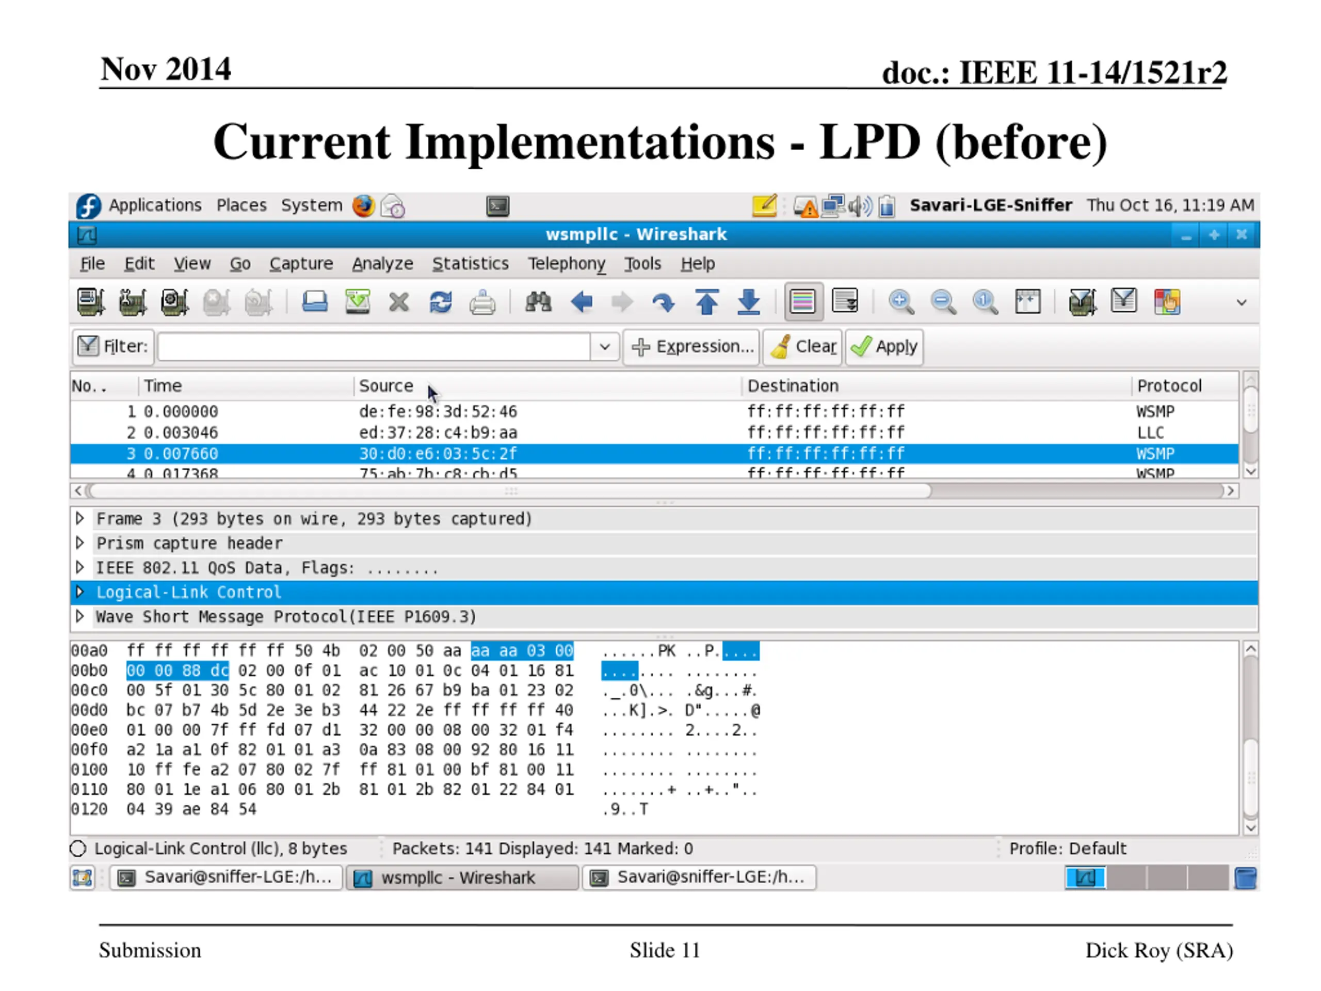The width and height of the screenshot is (1321, 991).
Task: Reload the capture file icon
Action: (441, 301)
